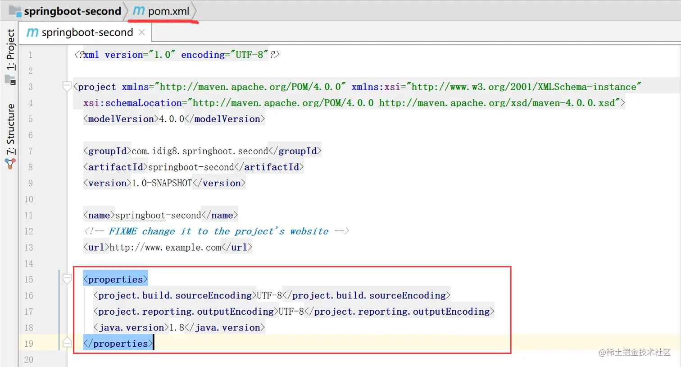Click groupId value com.idig8.springboot.second
The height and width of the screenshot is (367, 681).
(200, 151)
